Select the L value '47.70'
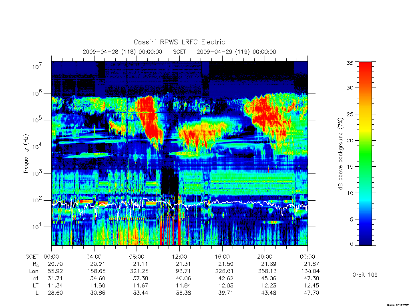410x307 pixels. [312, 293]
